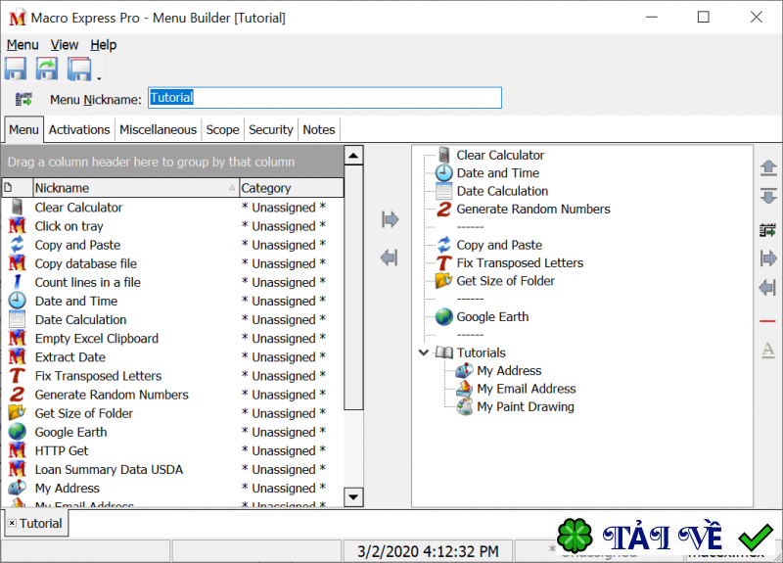Select My Paint Drawing in the tree
783x563 pixels.
526,406
